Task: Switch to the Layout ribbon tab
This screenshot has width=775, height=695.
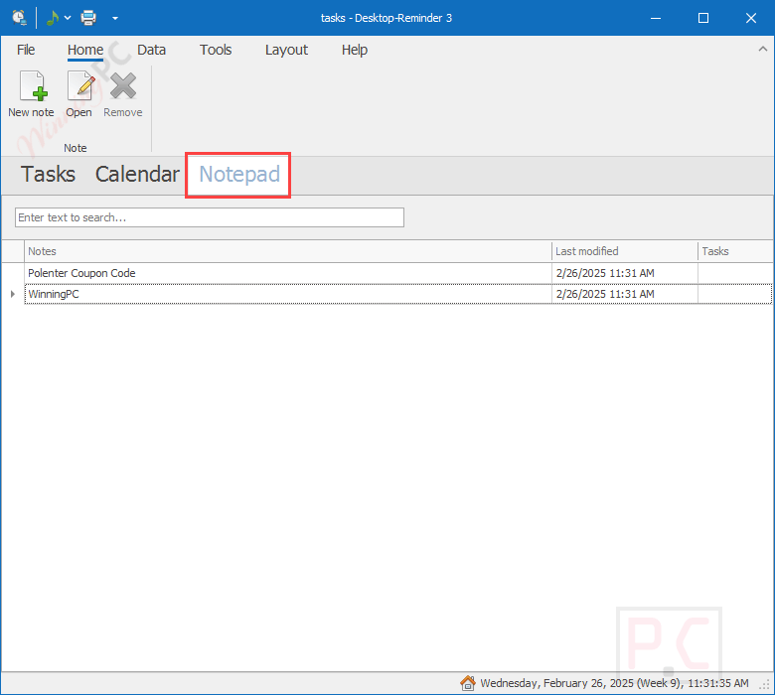Action: [286, 50]
